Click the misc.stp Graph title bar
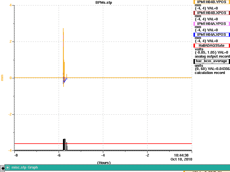The width and height of the screenshot is (230, 172). [x=117, y=167]
